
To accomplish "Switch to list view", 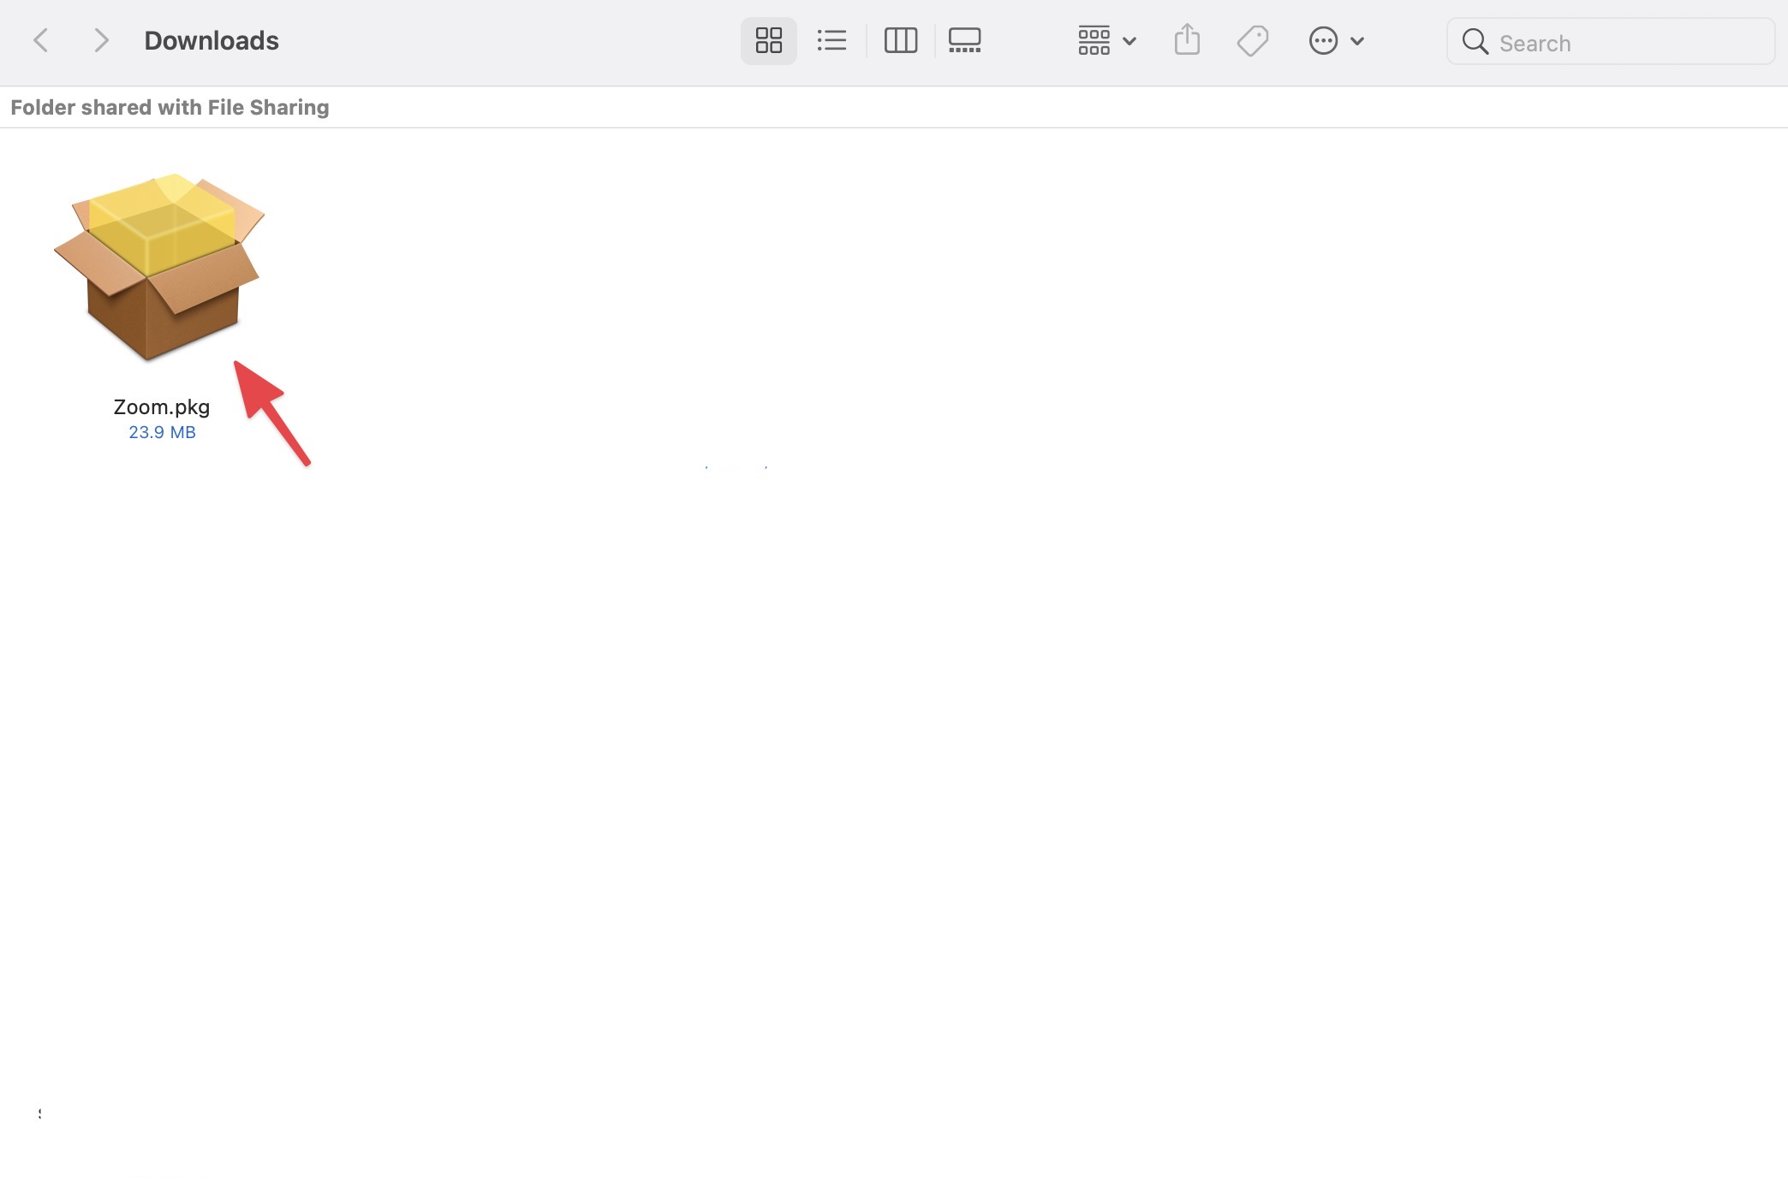I will coord(831,40).
